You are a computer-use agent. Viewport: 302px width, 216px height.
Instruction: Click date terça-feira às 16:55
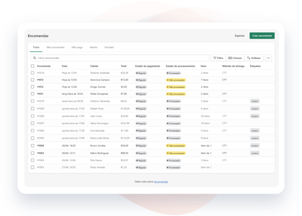click(x=72, y=94)
